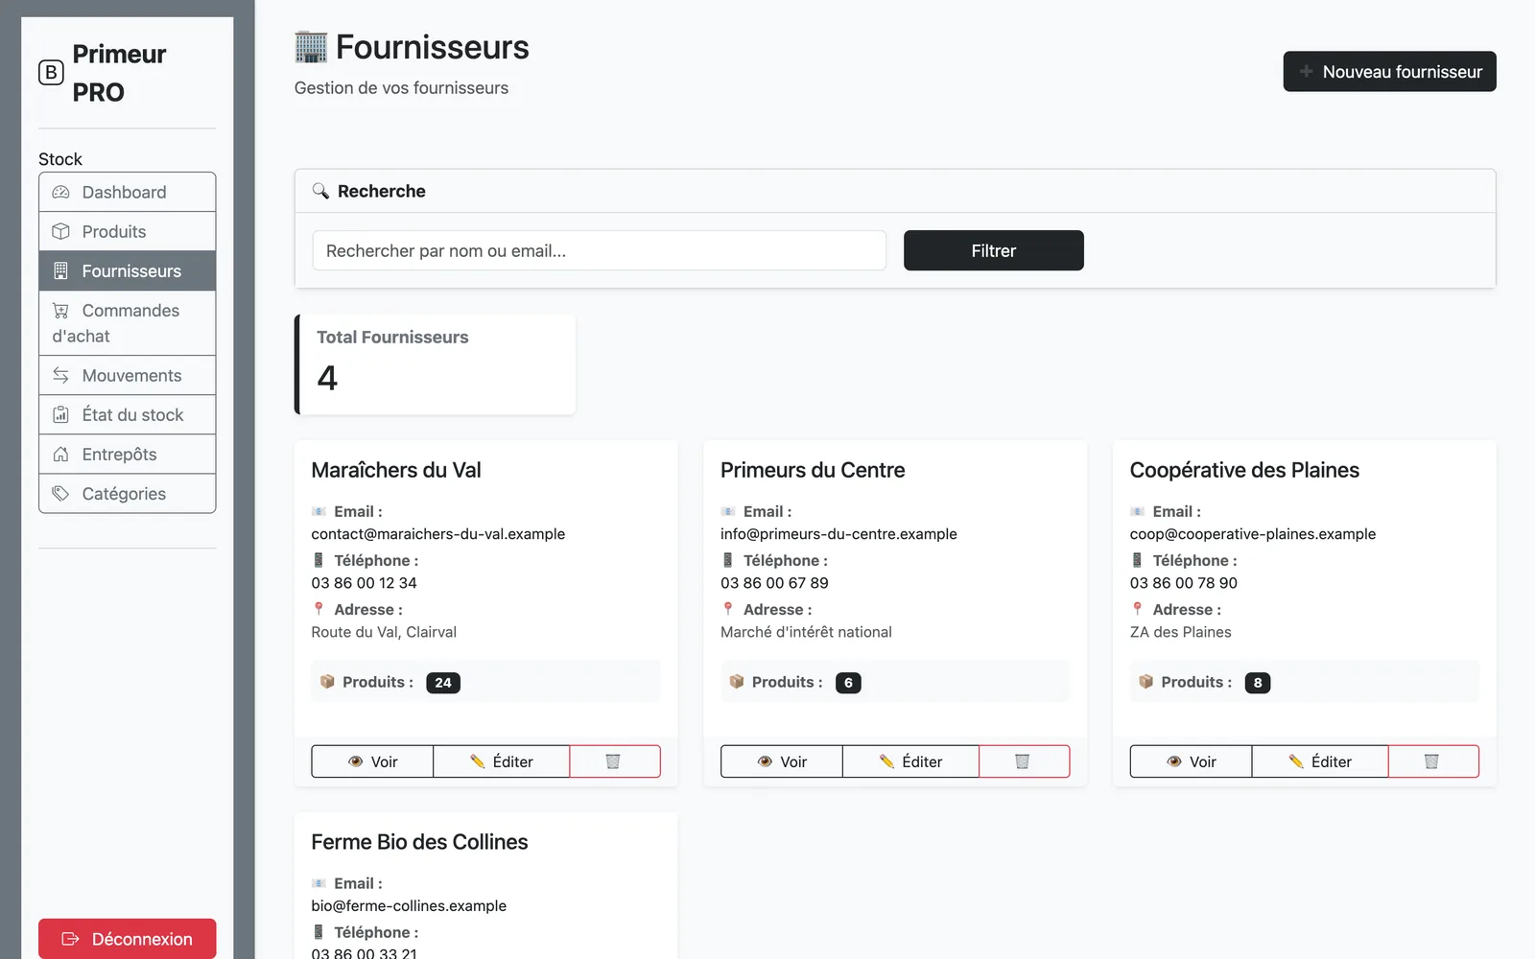Click the État du stock chart icon
Viewport: 1535px width, 959px height.
60,415
